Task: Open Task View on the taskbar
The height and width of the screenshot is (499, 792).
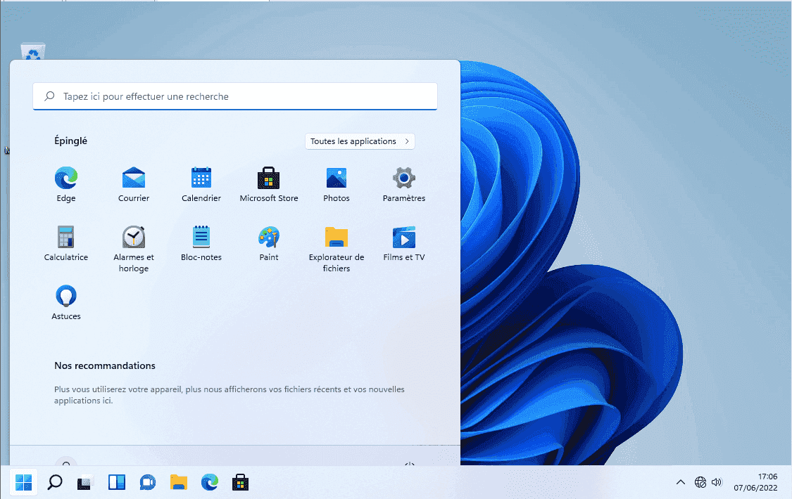Action: pyautogui.click(x=85, y=482)
